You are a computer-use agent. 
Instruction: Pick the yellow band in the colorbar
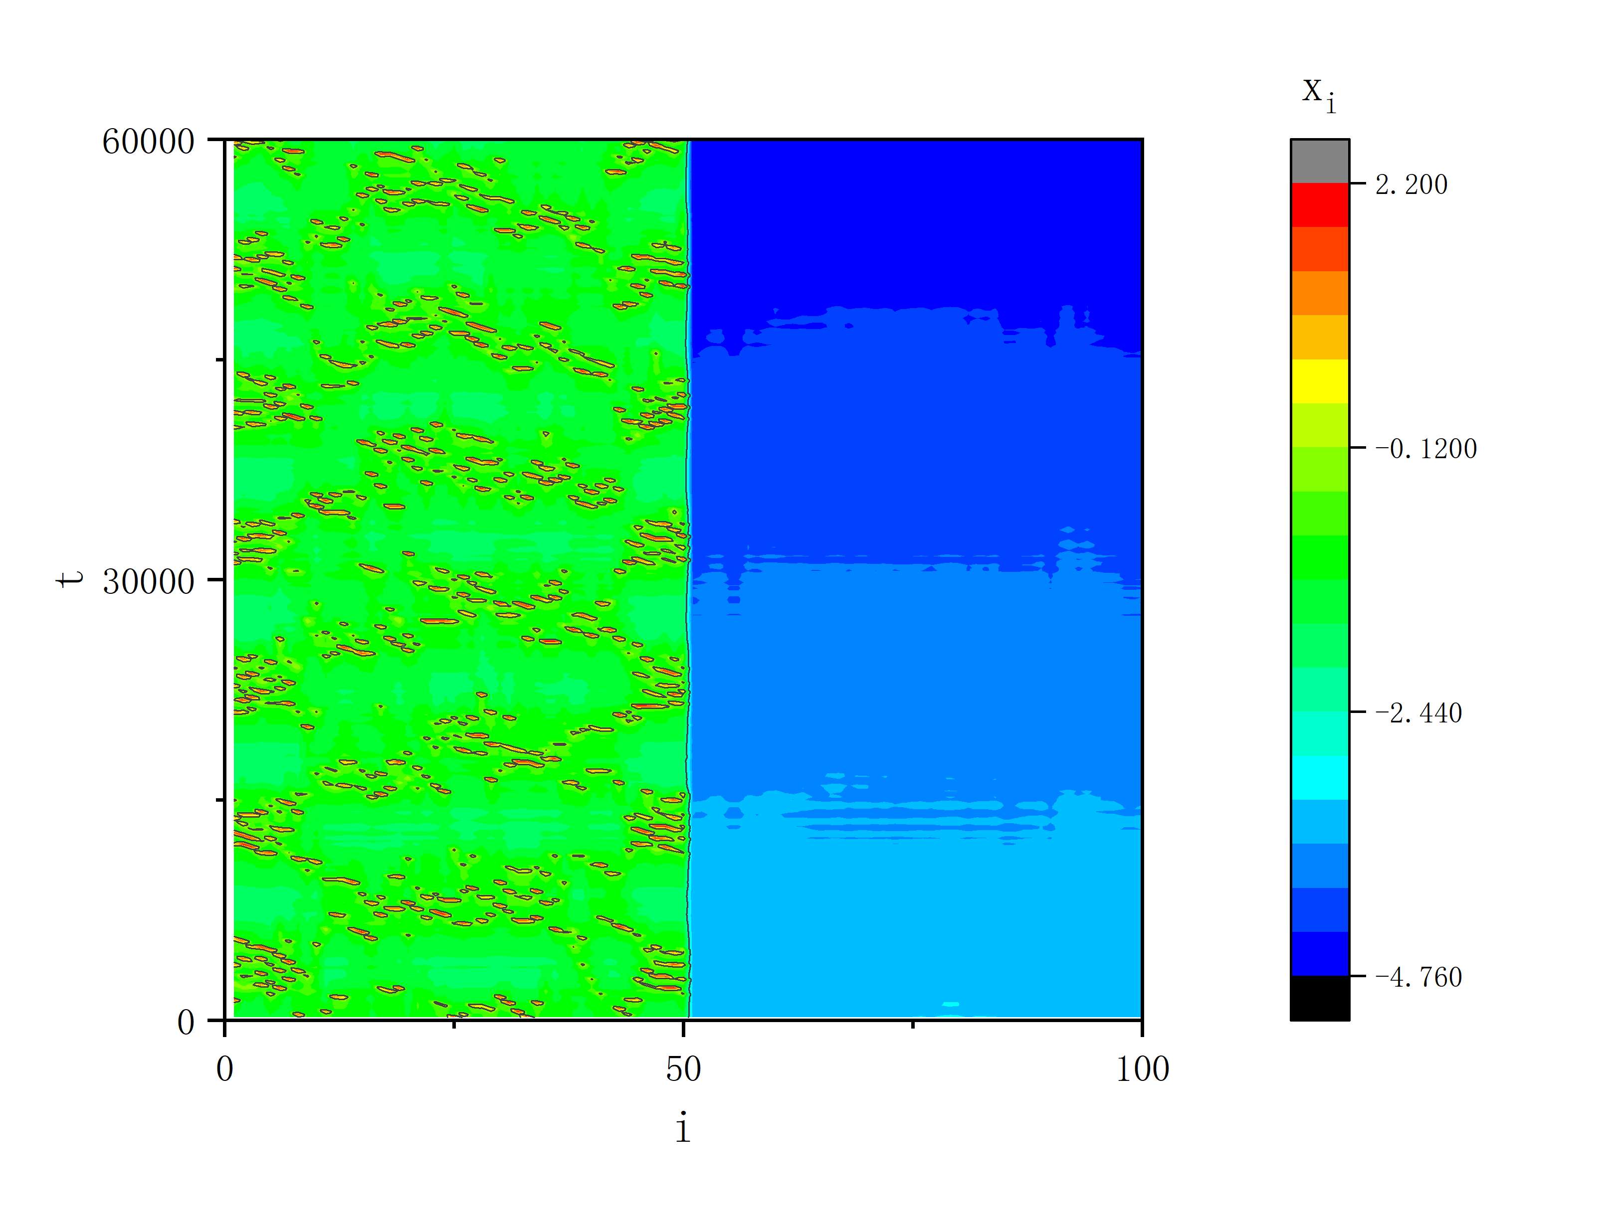pyautogui.click(x=1320, y=381)
